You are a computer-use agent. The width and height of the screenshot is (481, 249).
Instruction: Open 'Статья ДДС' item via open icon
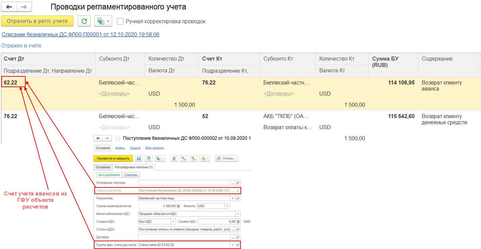click(x=238, y=229)
